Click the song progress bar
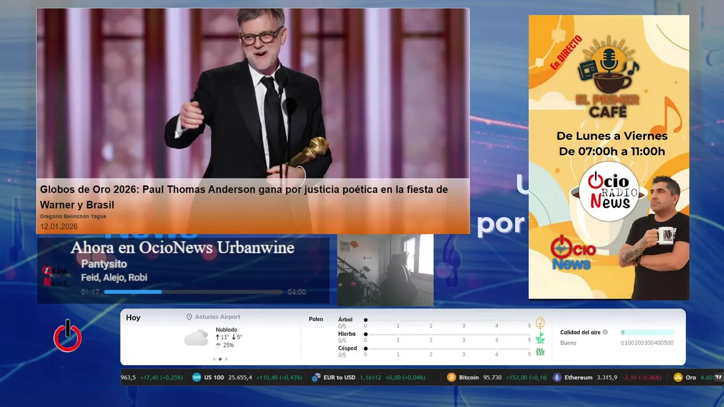 [193, 292]
